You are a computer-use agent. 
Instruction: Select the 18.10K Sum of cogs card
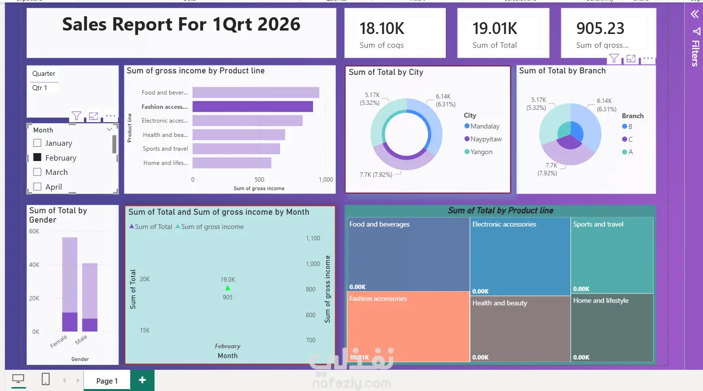(395, 33)
